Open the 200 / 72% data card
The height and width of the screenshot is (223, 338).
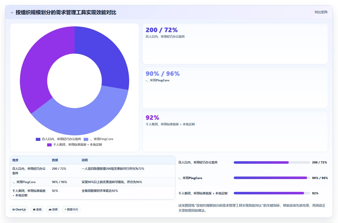coord(235,44)
